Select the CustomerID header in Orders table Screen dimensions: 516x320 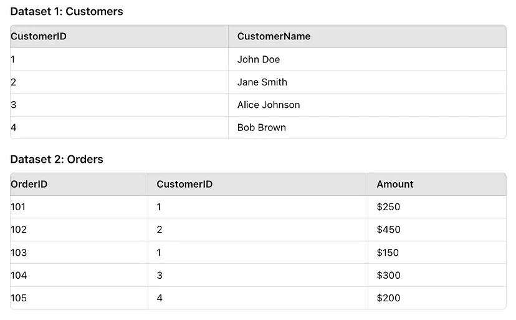click(184, 184)
